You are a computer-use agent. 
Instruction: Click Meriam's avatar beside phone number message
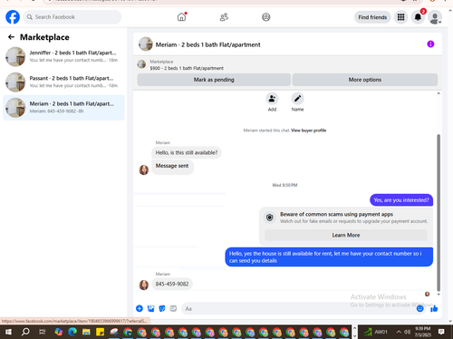pyautogui.click(x=144, y=285)
